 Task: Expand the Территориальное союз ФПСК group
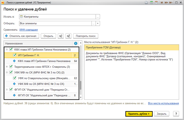click(7, 67)
